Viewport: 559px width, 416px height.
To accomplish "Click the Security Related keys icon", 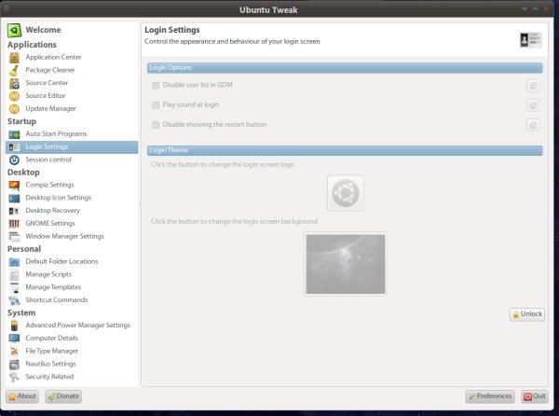I will click(x=14, y=377).
